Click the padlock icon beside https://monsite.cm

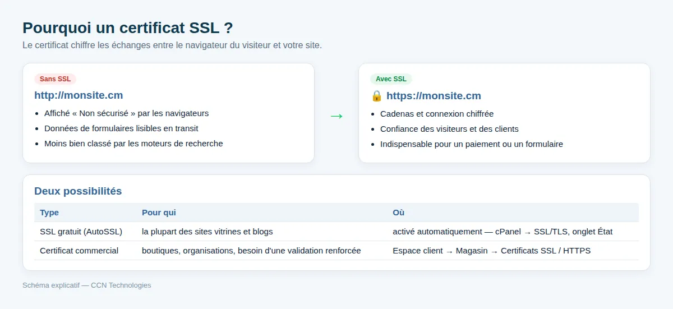376,96
